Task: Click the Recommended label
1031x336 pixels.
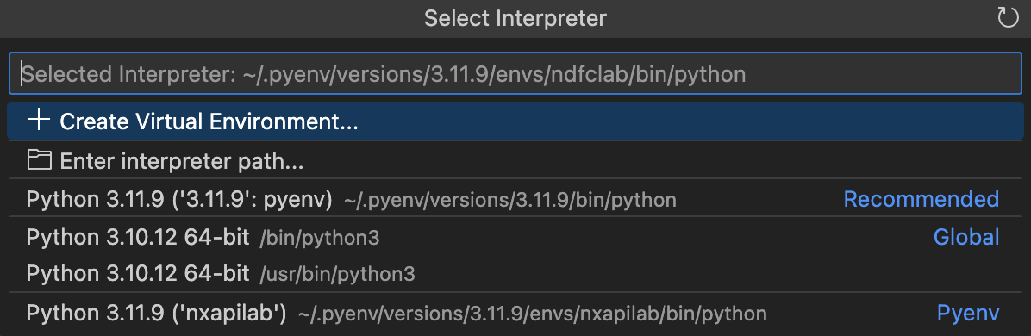Action: click(922, 198)
